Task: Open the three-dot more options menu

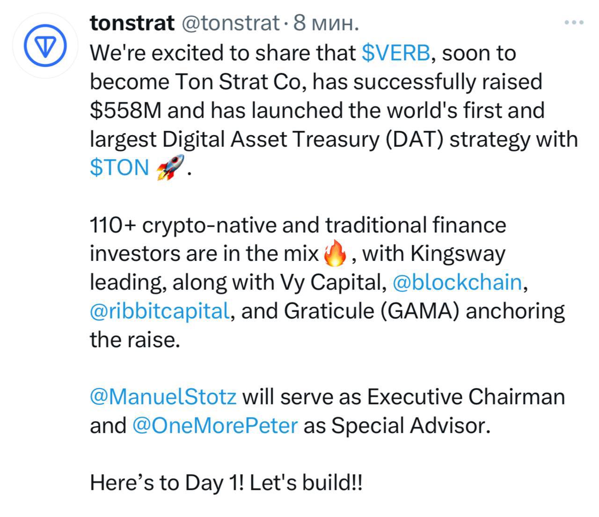Action: 574,22
